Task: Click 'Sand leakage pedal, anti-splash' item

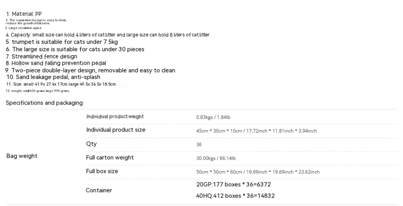Action: click(53, 77)
